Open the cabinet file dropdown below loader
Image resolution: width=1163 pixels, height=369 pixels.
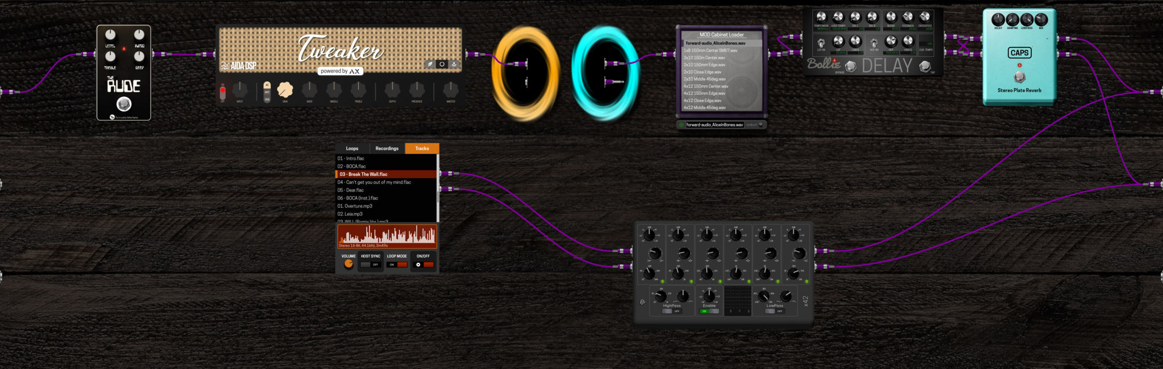point(714,125)
